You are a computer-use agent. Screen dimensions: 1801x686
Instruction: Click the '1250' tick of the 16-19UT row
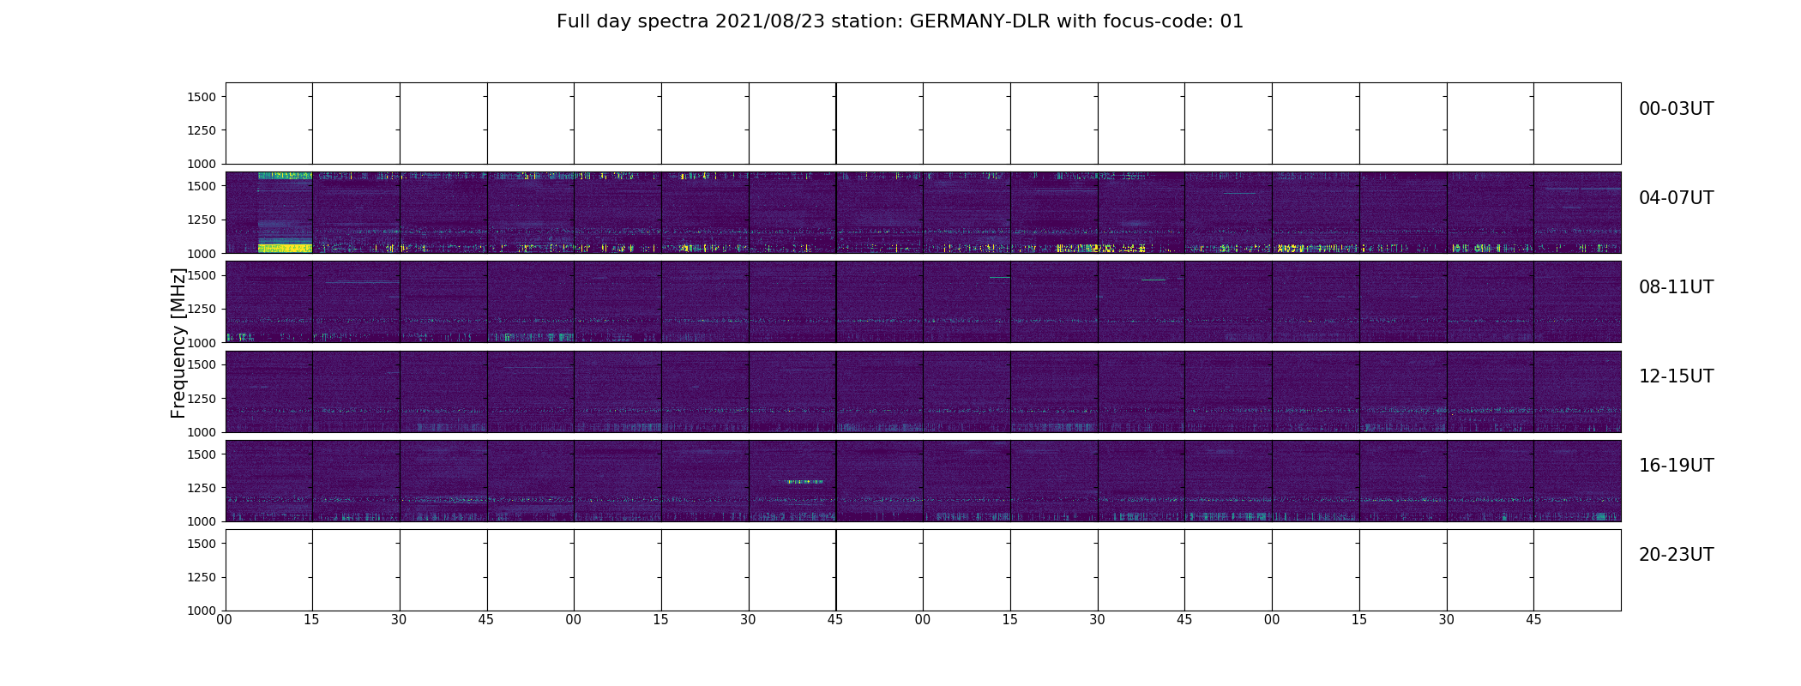202,487
